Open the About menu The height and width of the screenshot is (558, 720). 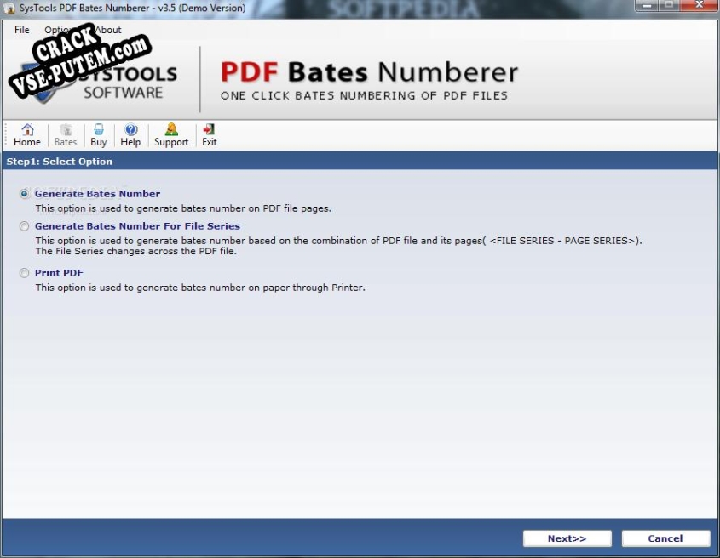tap(108, 30)
